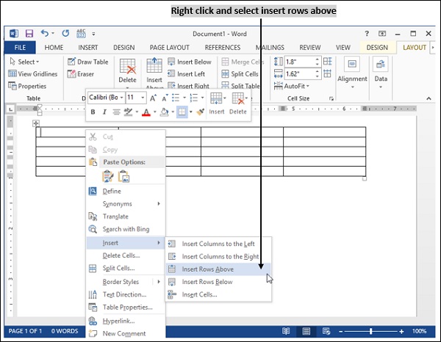The width and height of the screenshot is (441, 342).
Task: Expand the Border Styles submenu
Action: 121,282
